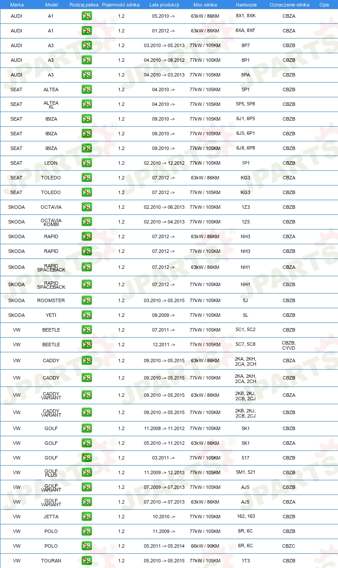Click the body code 8X1, 8XK
Viewport: 338px width, 568px height.
point(246,16)
